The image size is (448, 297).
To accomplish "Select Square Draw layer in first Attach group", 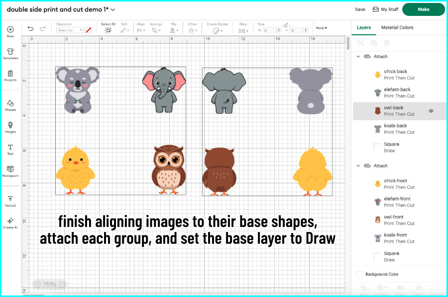I will (x=399, y=148).
